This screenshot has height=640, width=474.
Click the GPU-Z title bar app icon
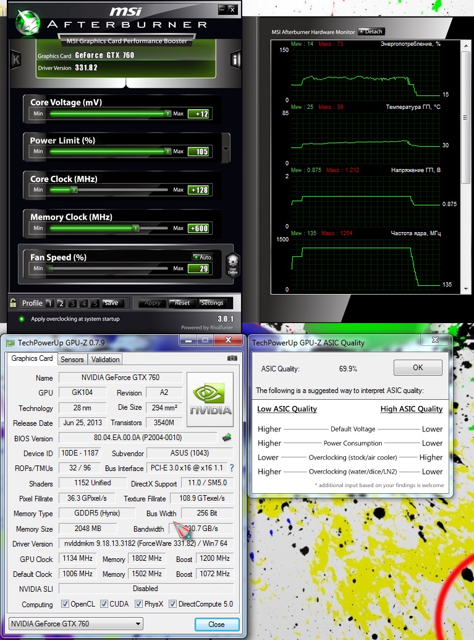tap(11, 343)
